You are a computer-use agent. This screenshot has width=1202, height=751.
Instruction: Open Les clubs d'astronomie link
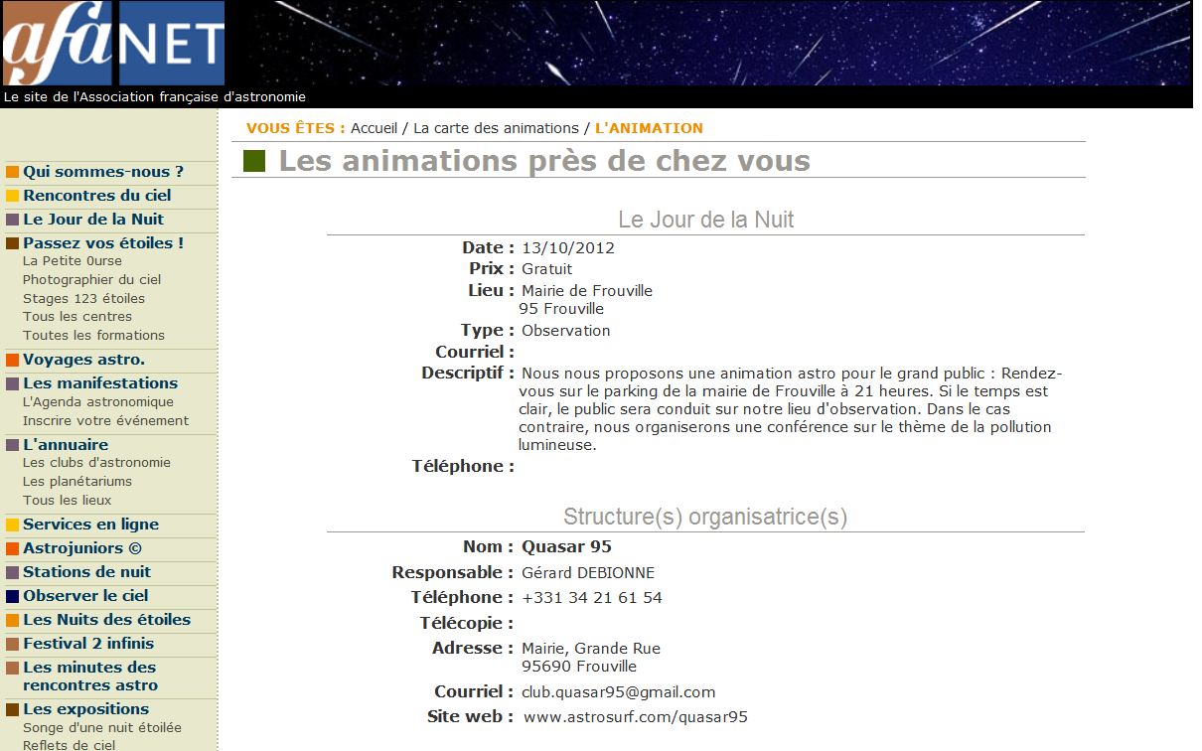coord(96,463)
